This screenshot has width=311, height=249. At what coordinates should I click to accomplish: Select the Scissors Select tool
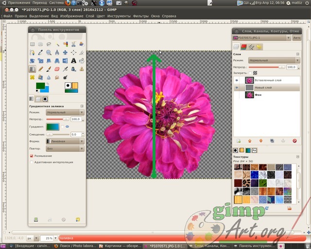coord(73,44)
